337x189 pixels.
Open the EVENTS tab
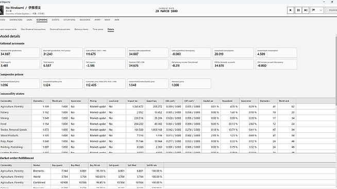56,20
